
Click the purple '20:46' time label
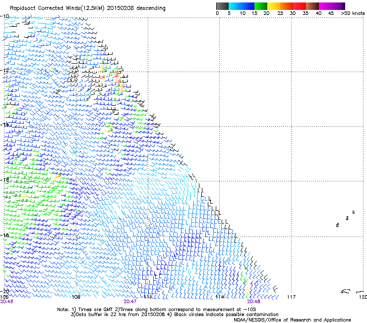(6, 302)
